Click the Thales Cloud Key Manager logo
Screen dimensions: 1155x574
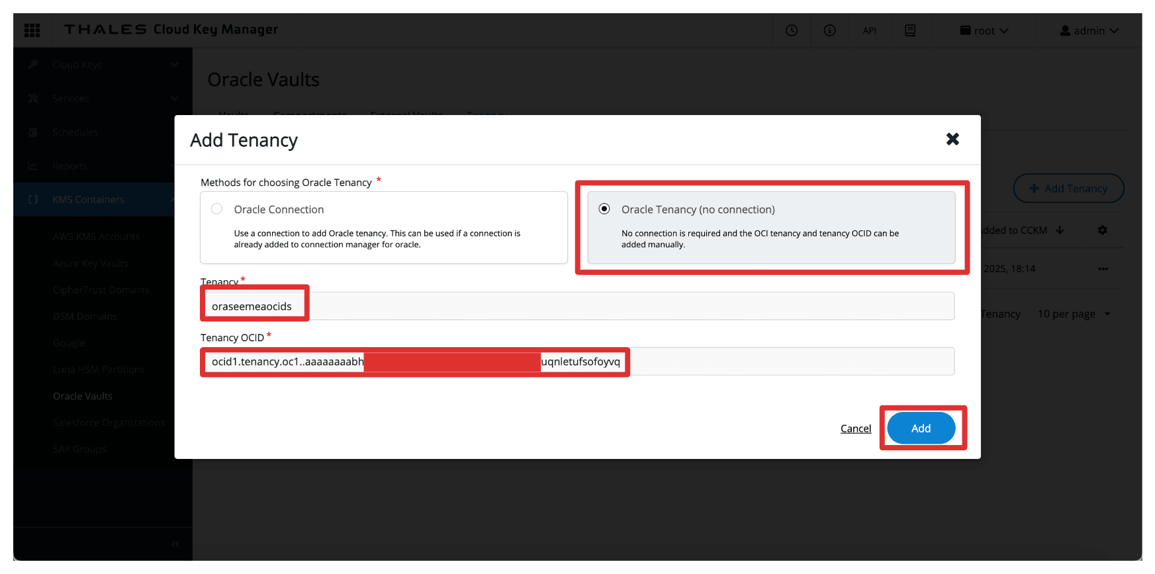click(171, 30)
